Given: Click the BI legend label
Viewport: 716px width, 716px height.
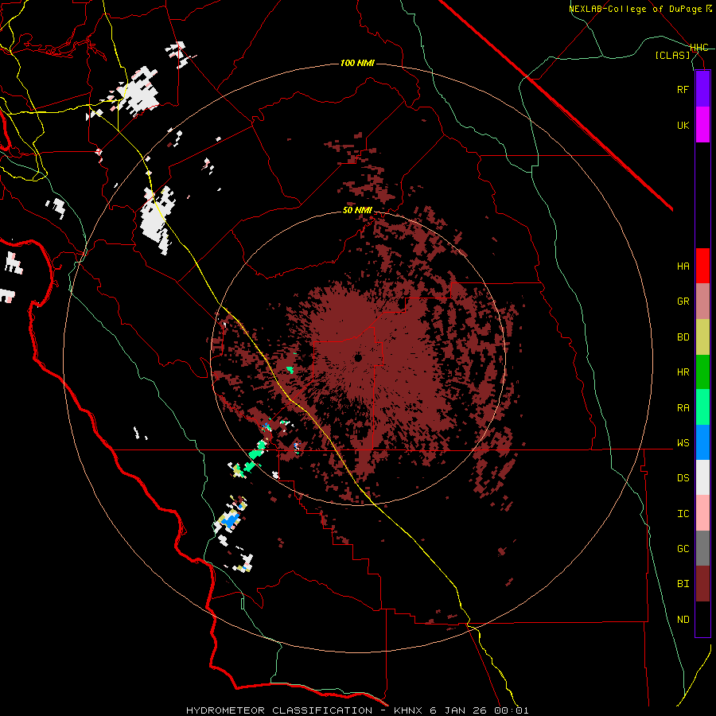Looking at the screenshot, I should [683, 584].
